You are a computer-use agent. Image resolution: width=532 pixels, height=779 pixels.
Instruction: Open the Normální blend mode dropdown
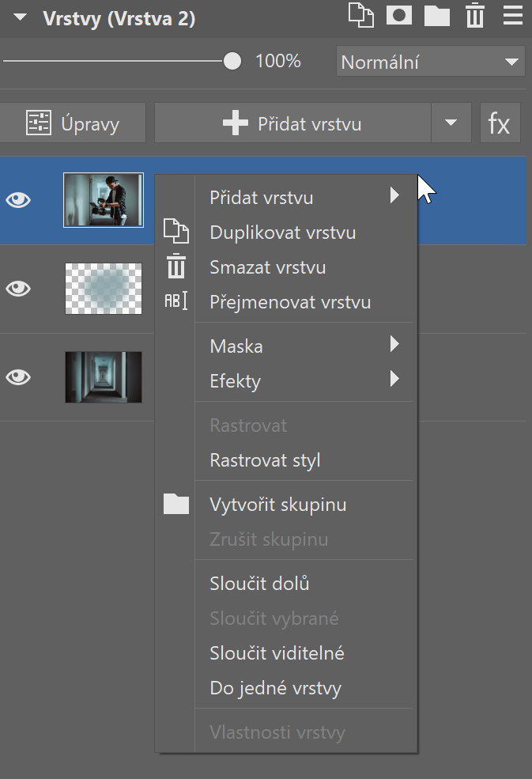(430, 62)
